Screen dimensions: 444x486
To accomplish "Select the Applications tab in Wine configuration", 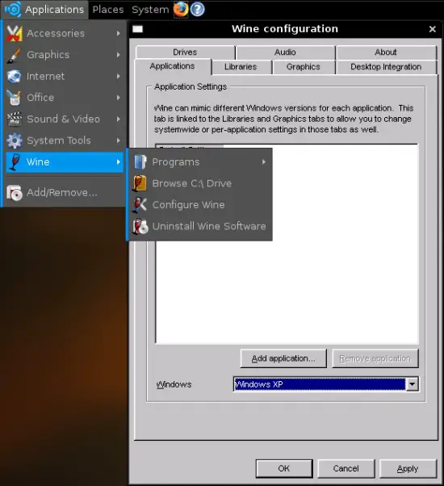I will pyautogui.click(x=172, y=66).
